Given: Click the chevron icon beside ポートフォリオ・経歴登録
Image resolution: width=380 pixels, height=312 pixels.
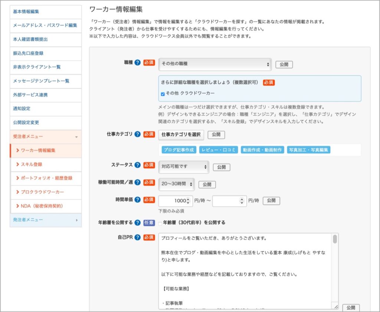Looking at the screenshot, I should (17, 178).
